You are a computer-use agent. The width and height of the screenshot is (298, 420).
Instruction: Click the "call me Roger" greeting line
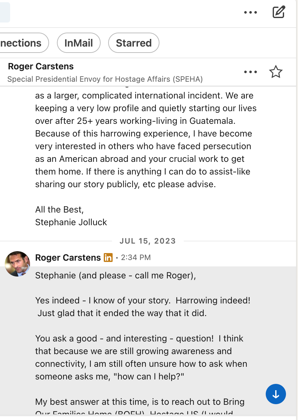[115, 276]
